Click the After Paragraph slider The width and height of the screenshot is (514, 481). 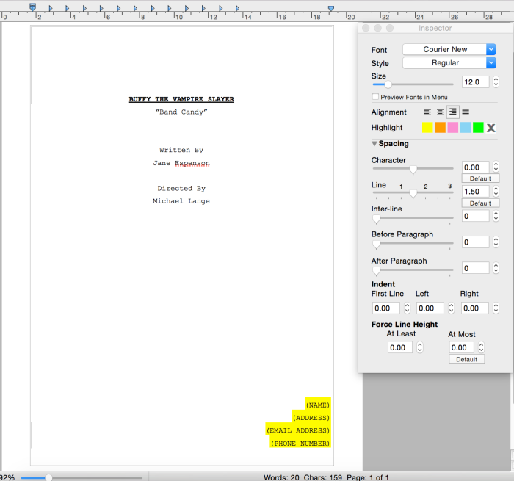click(x=413, y=270)
